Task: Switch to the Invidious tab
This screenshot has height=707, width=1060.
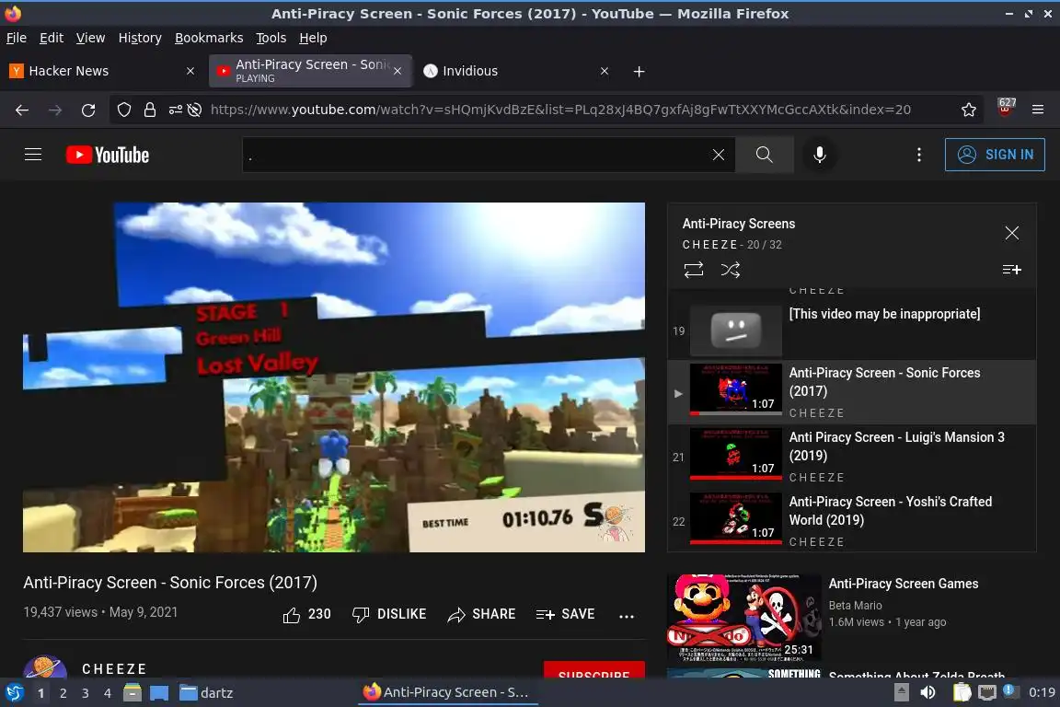Action: [x=517, y=71]
